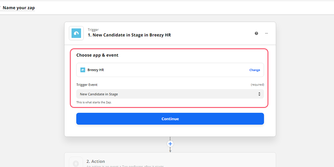The width and height of the screenshot is (334, 167).
Task: Open the three-dot more options menu
Action: click(x=266, y=33)
